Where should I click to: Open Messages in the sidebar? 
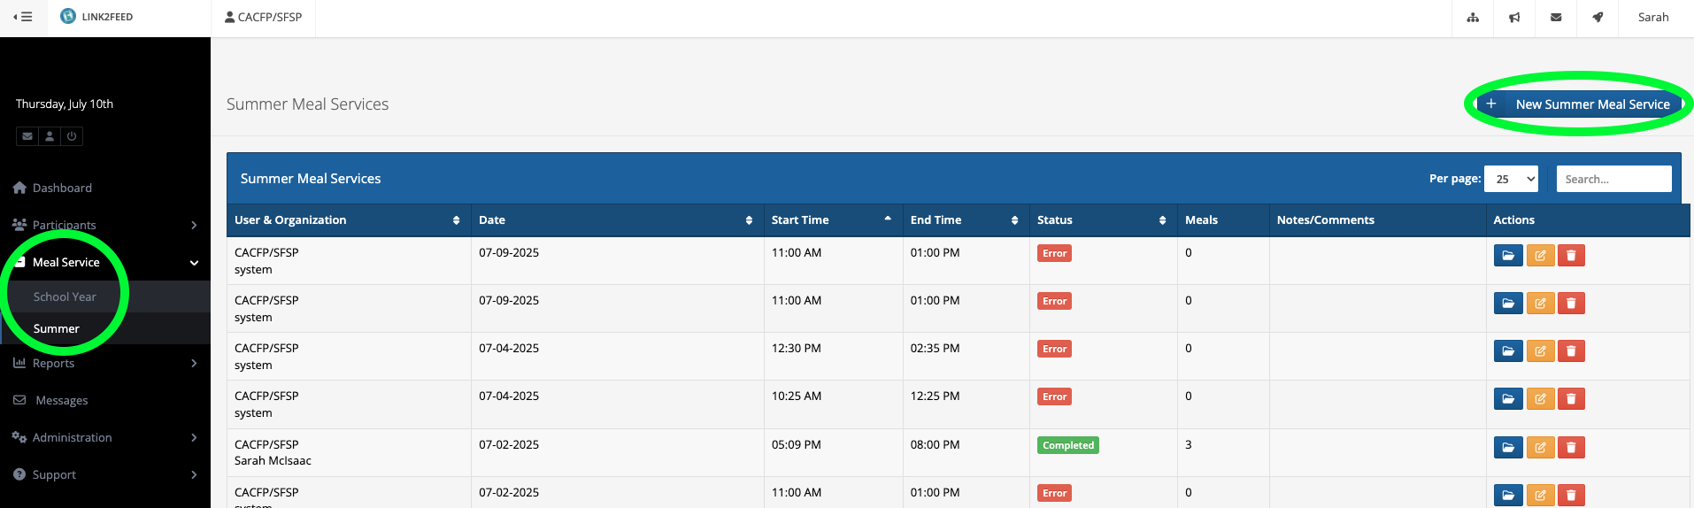[61, 400]
